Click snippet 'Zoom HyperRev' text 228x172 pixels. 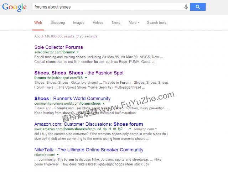(x=46, y=164)
